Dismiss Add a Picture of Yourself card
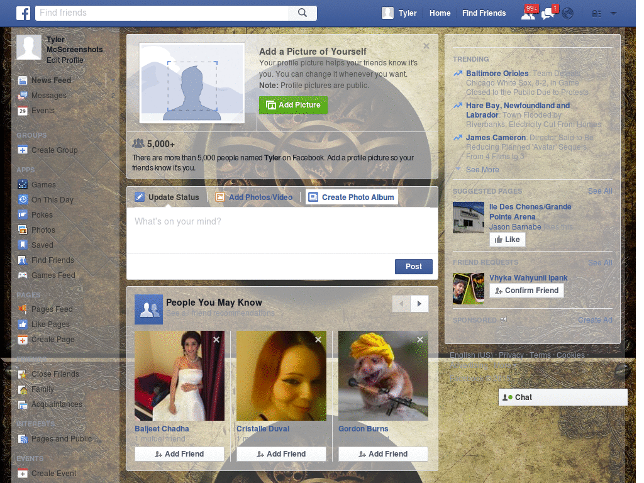The height and width of the screenshot is (483, 644). [x=426, y=46]
